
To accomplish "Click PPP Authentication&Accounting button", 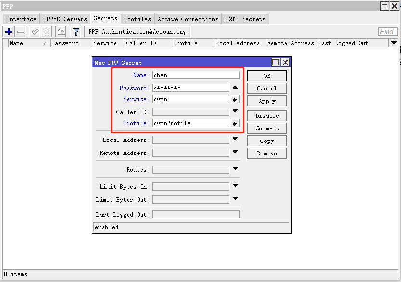I will 137,32.
